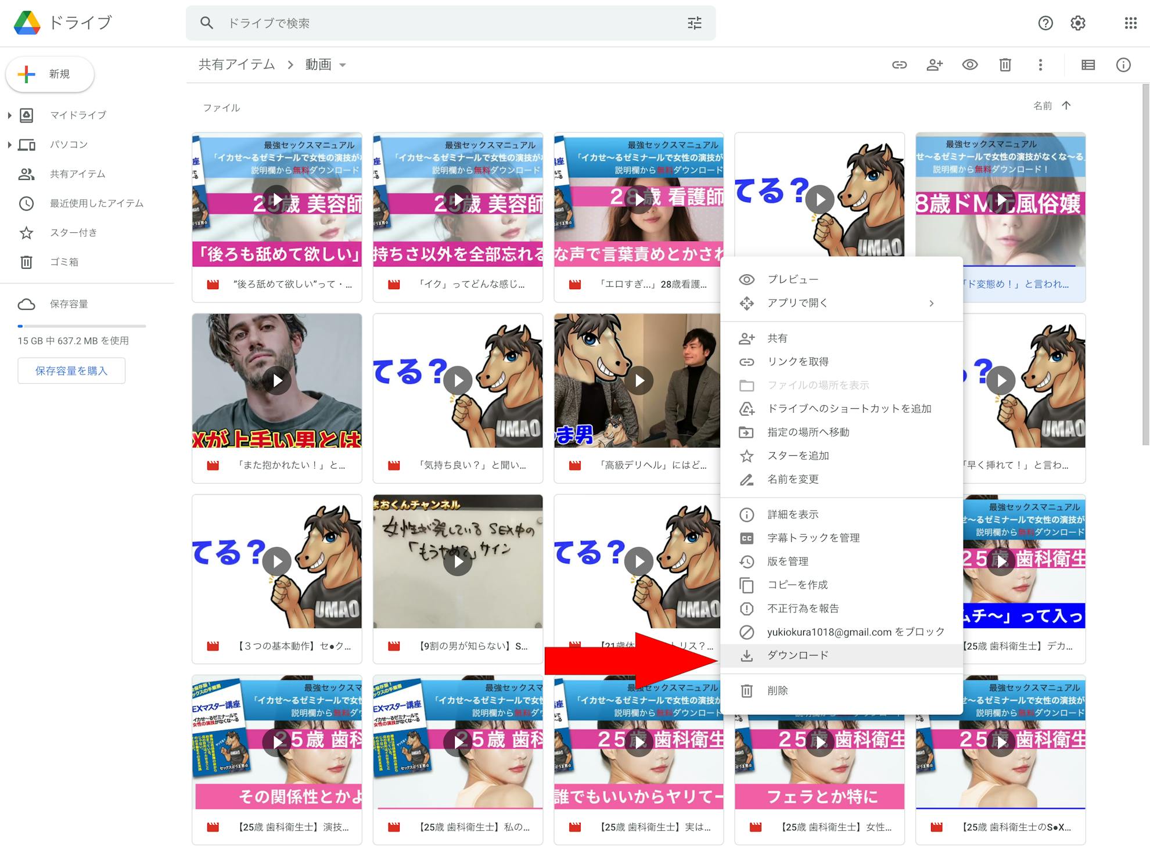Open 動画 folder dropdown in breadcrumb
This screenshot has height=846, width=1150.
coord(343,65)
